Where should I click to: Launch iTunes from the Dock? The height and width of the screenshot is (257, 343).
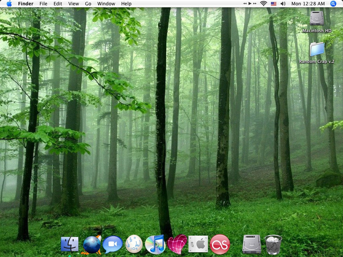point(155,244)
